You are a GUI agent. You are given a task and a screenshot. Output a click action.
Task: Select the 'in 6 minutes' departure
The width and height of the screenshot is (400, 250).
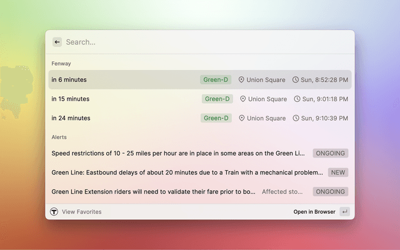pos(69,80)
